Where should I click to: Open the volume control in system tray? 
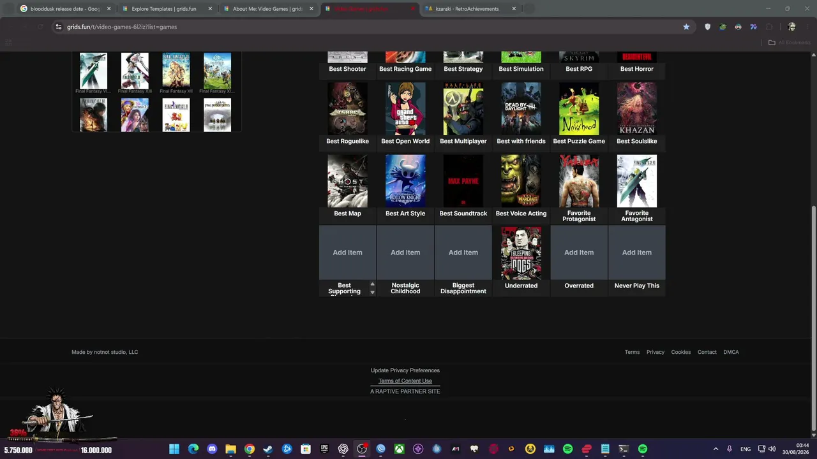coord(772,449)
